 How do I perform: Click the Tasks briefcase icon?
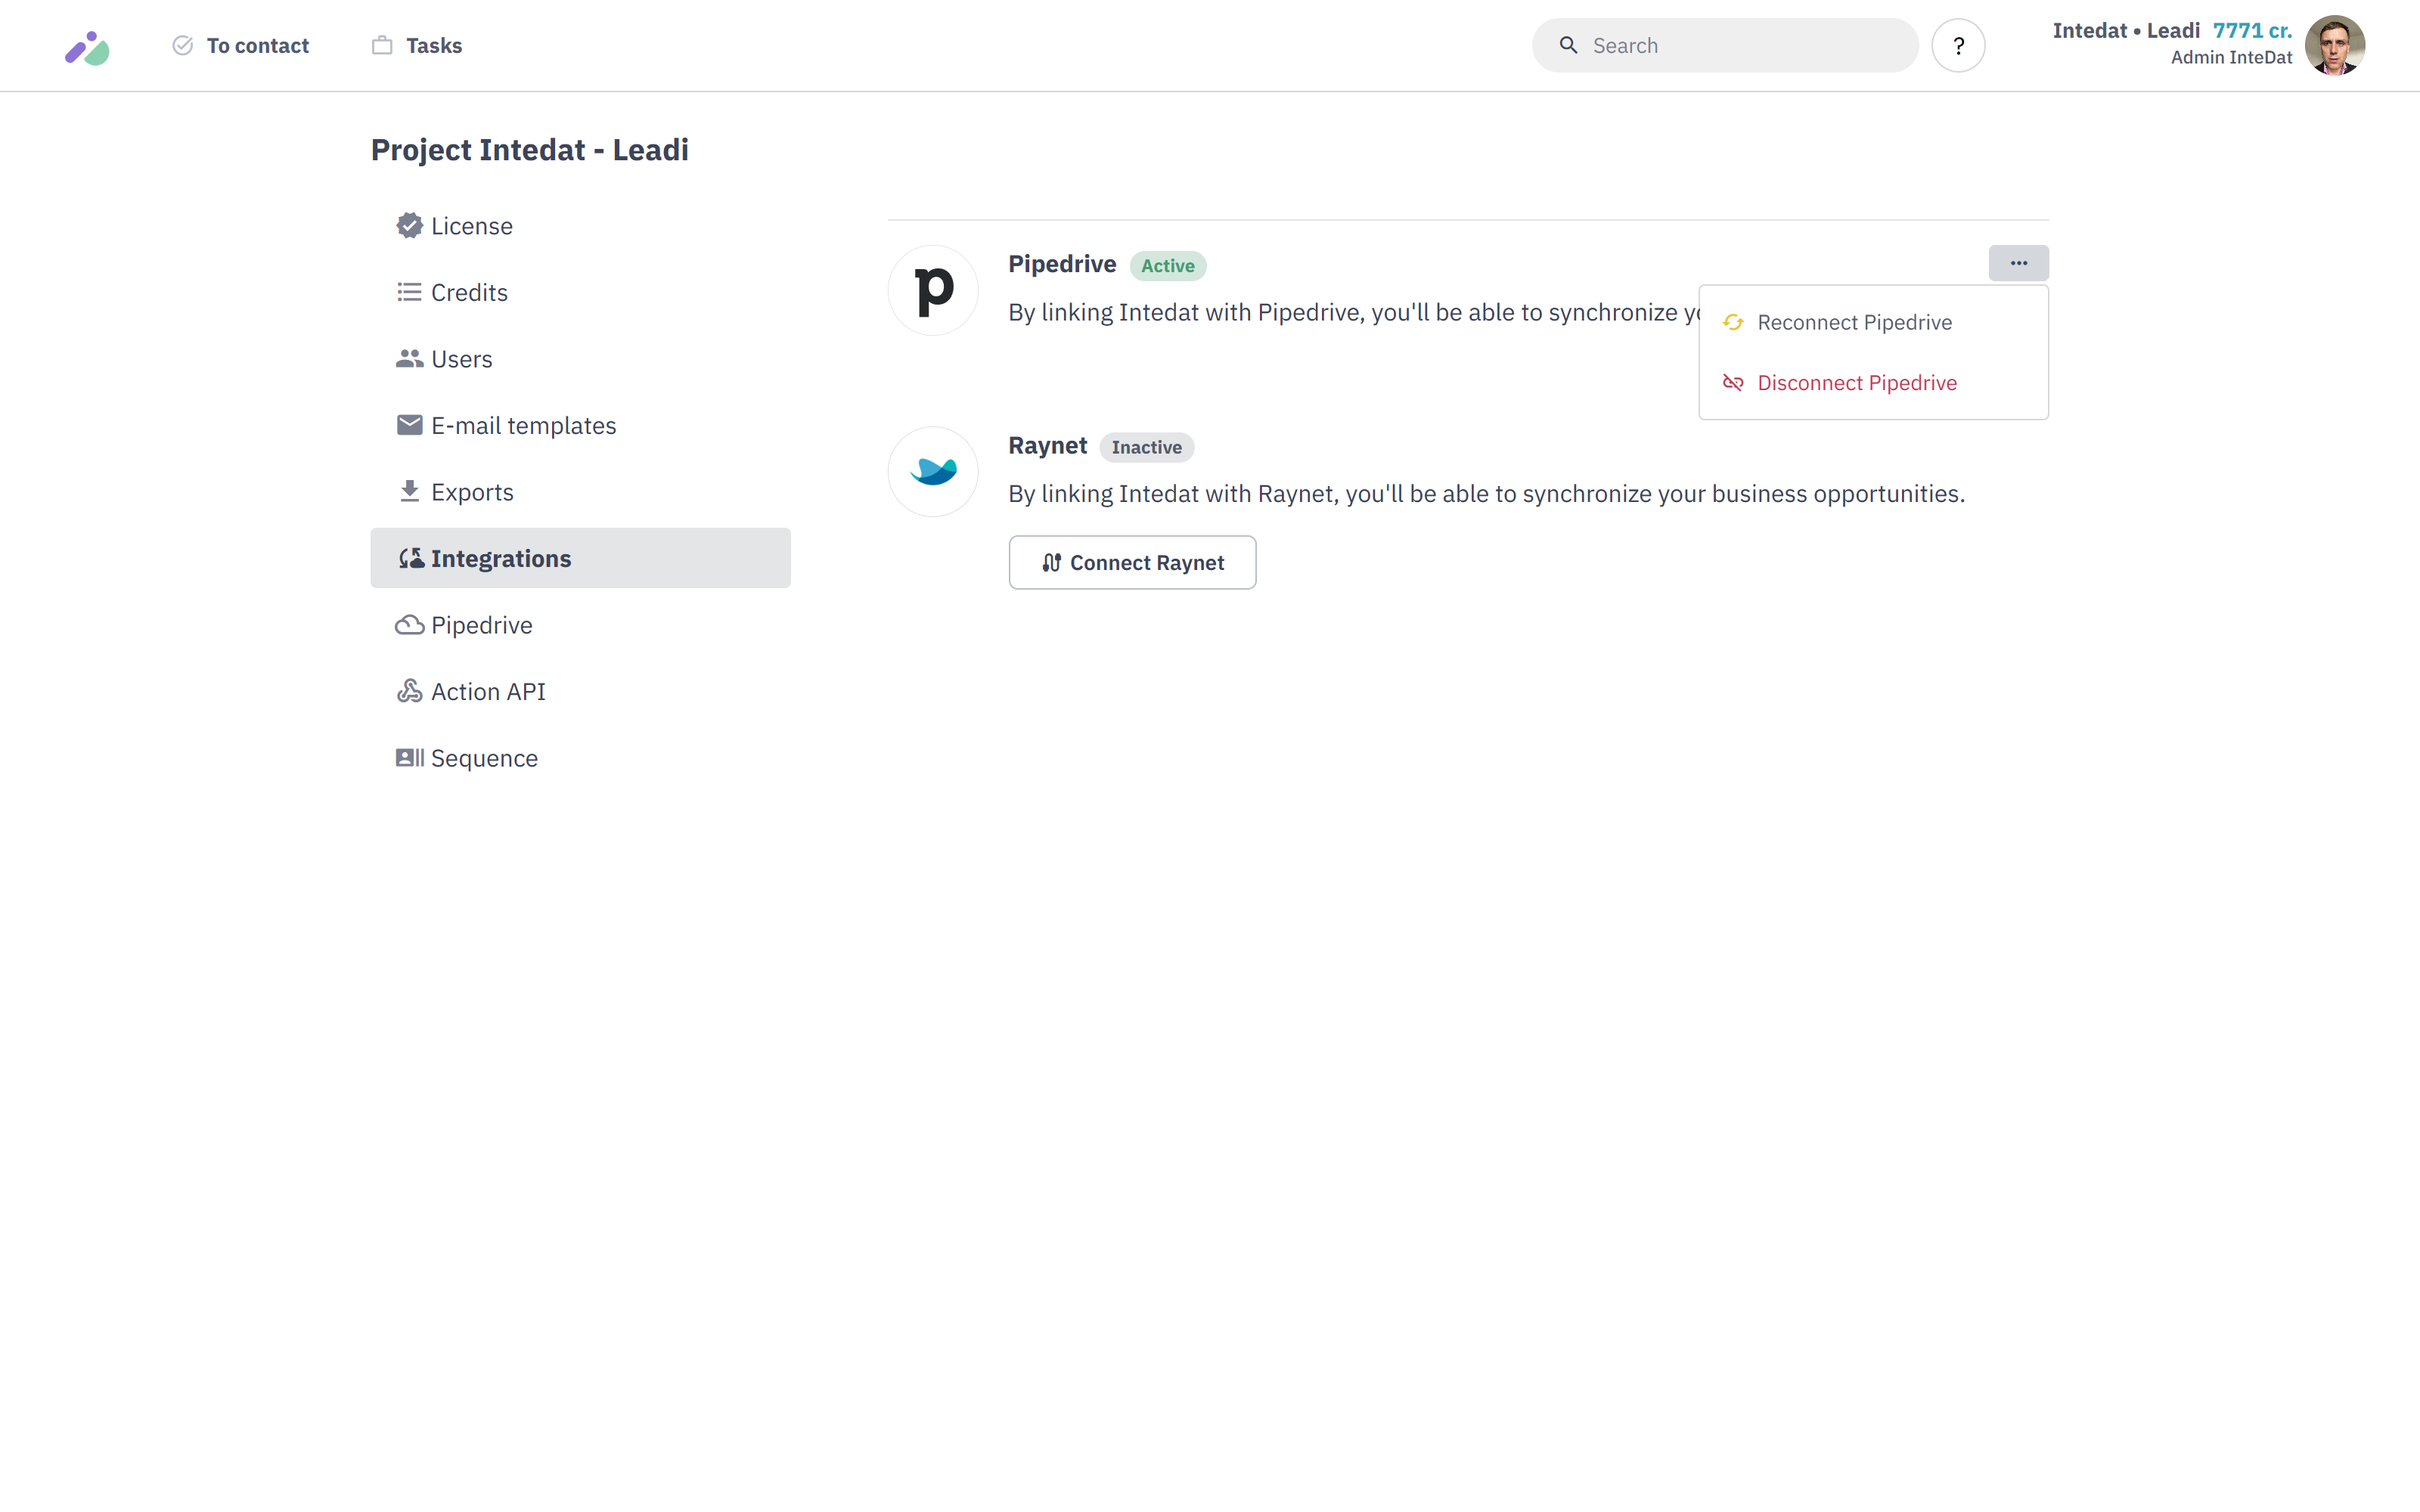click(x=381, y=45)
